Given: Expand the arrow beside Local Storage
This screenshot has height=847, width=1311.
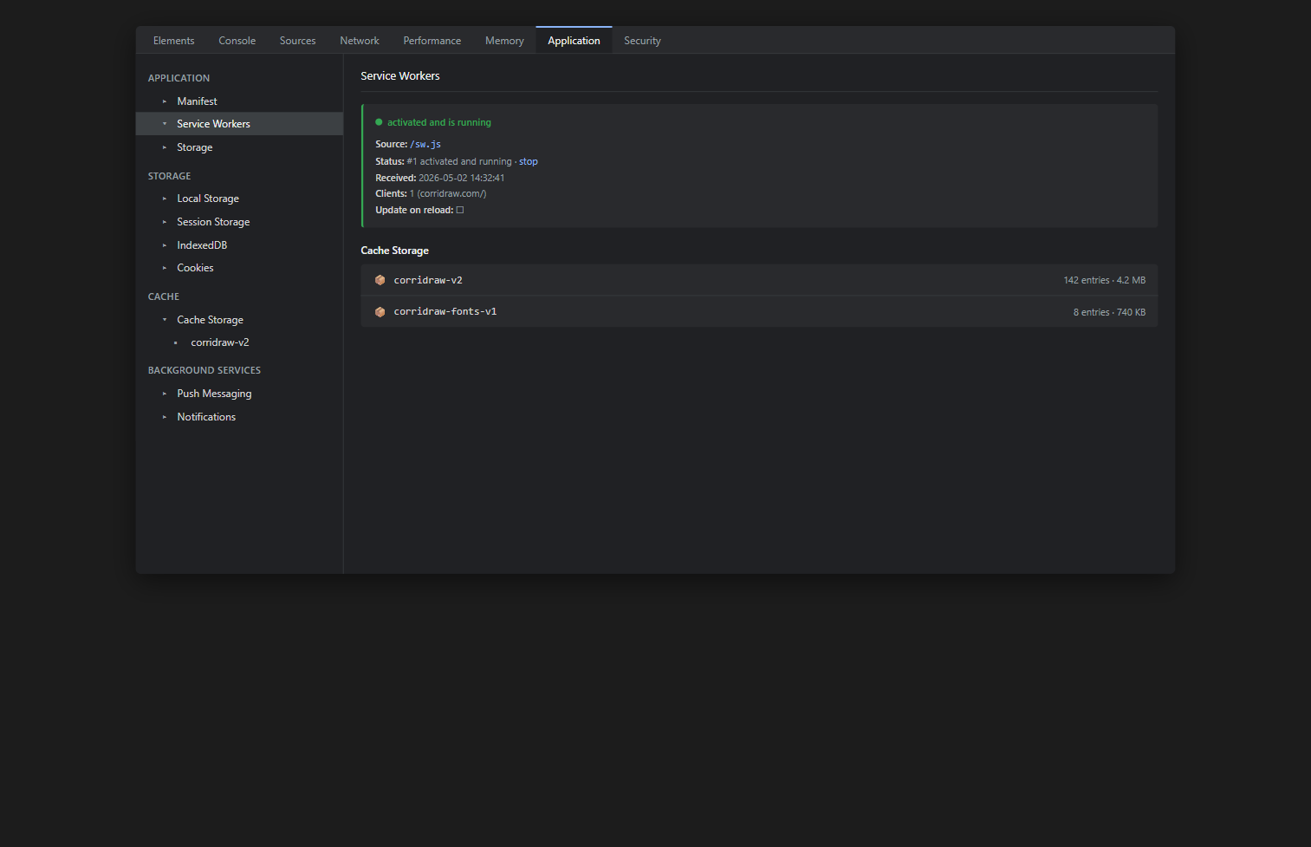Looking at the screenshot, I should (165, 199).
